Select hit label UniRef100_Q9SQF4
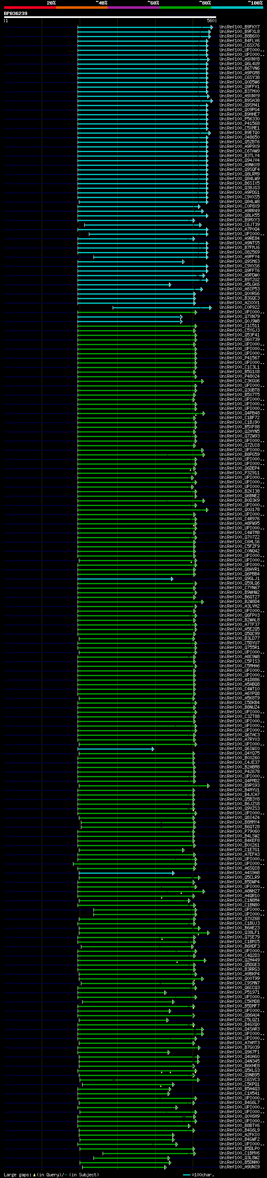This screenshot has width=267, height=1178. coord(239,169)
